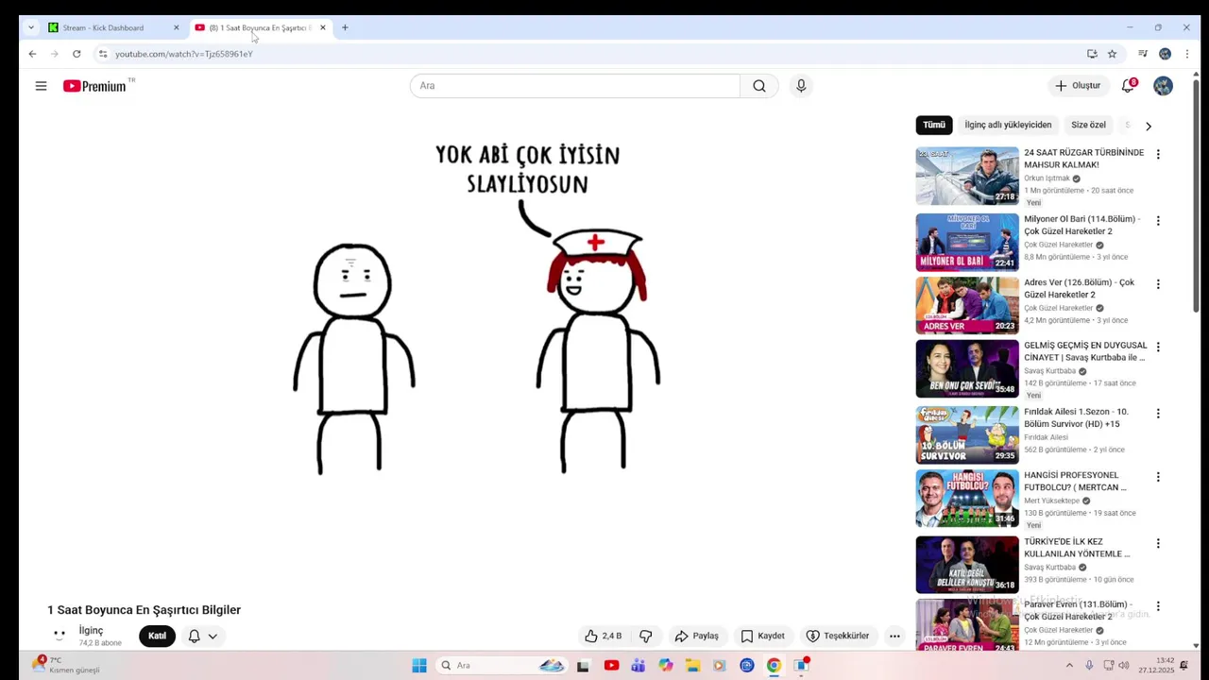This screenshot has height=680, width=1209.
Task: Like the video (2,4 B)
Action: (603, 636)
